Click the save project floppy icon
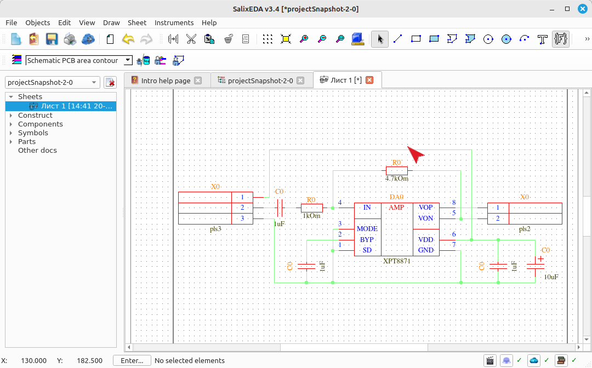The height and width of the screenshot is (368, 592). click(52, 39)
